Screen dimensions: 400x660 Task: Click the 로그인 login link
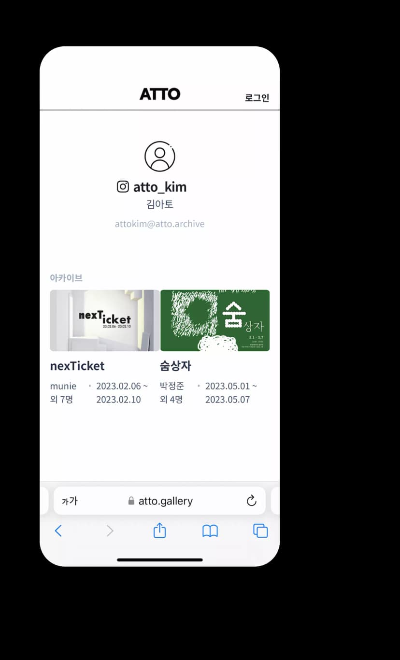[x=257, y=98]
